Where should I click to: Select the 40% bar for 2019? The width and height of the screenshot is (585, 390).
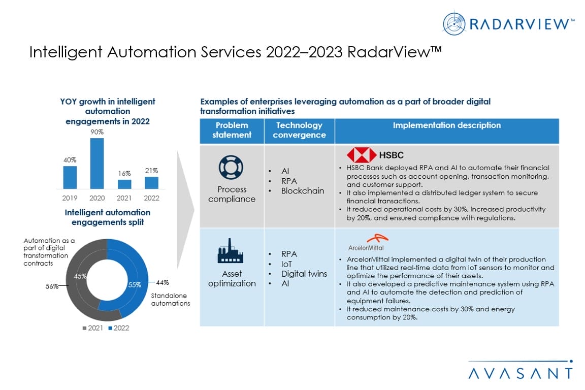tap(70, 177)
